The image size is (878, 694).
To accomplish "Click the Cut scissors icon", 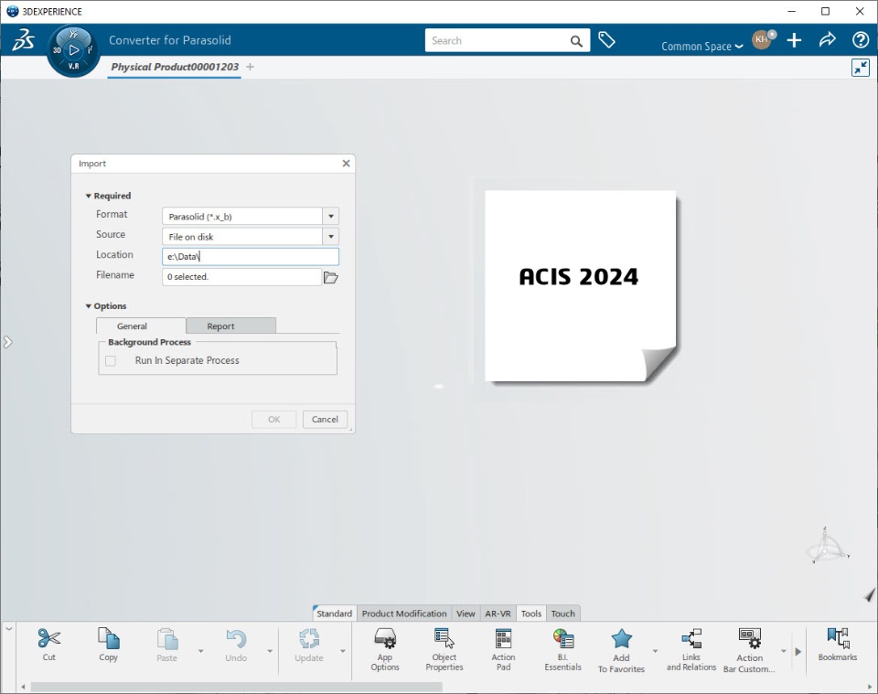I will (48, 639).
